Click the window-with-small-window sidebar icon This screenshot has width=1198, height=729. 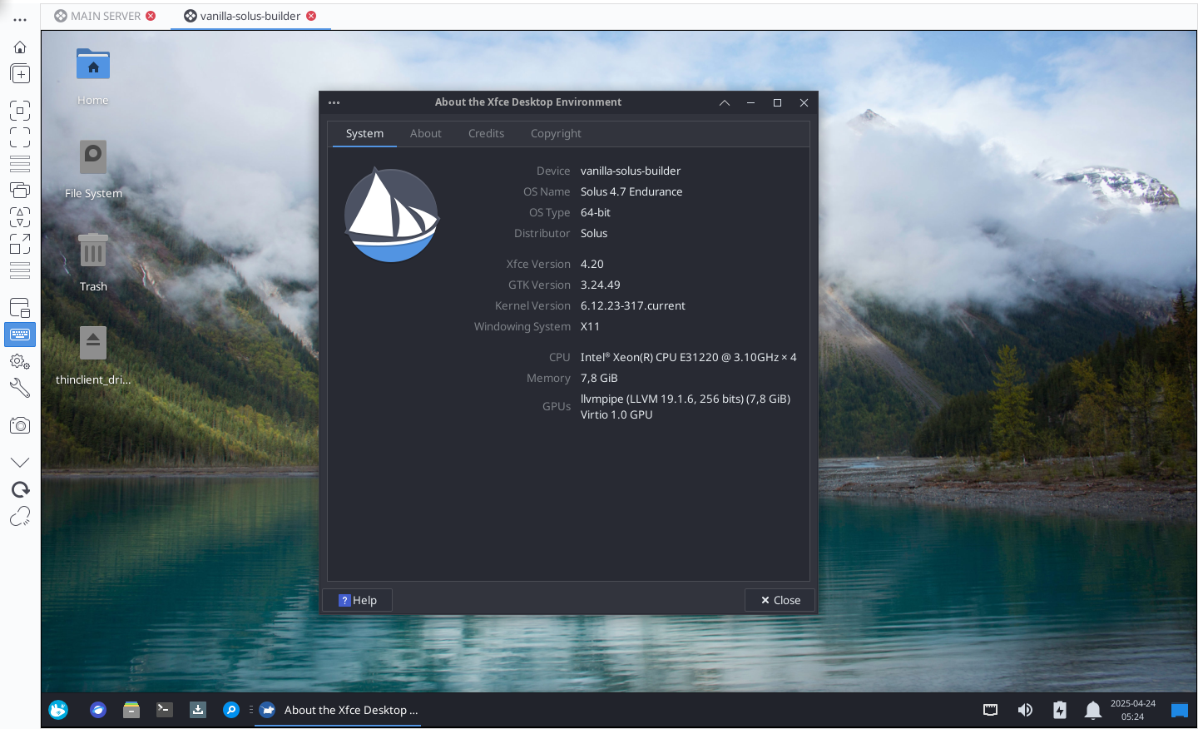(x=20, y=308)
